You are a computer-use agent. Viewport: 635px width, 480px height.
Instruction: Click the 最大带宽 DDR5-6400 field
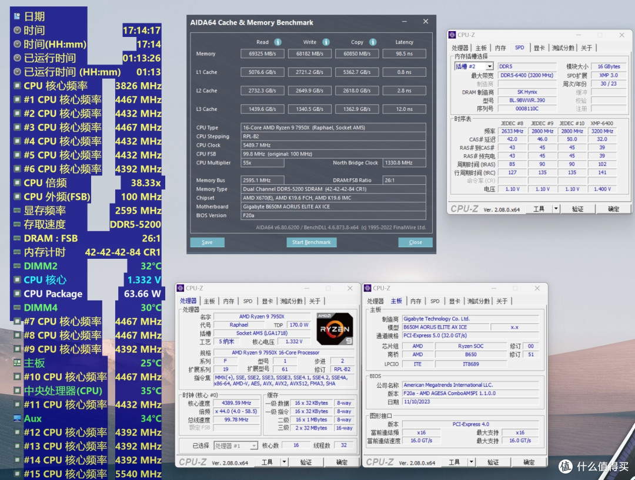pos(527,75)
